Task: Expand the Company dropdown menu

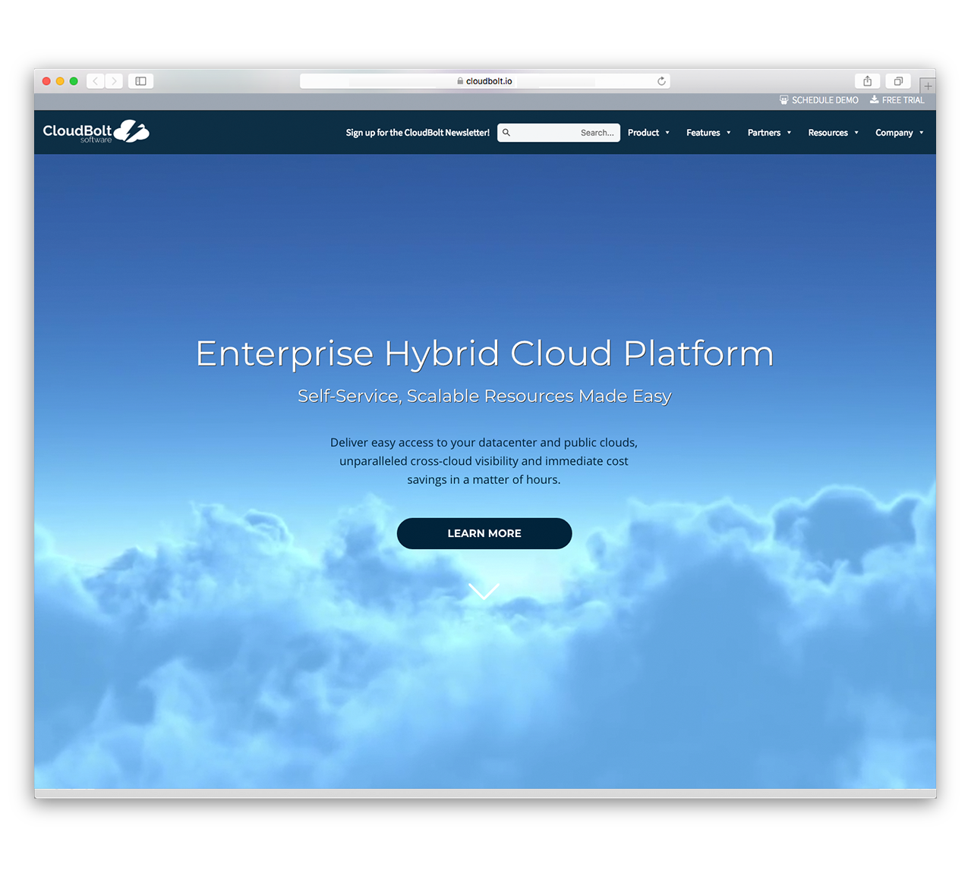Action: (x=899, y=133)
